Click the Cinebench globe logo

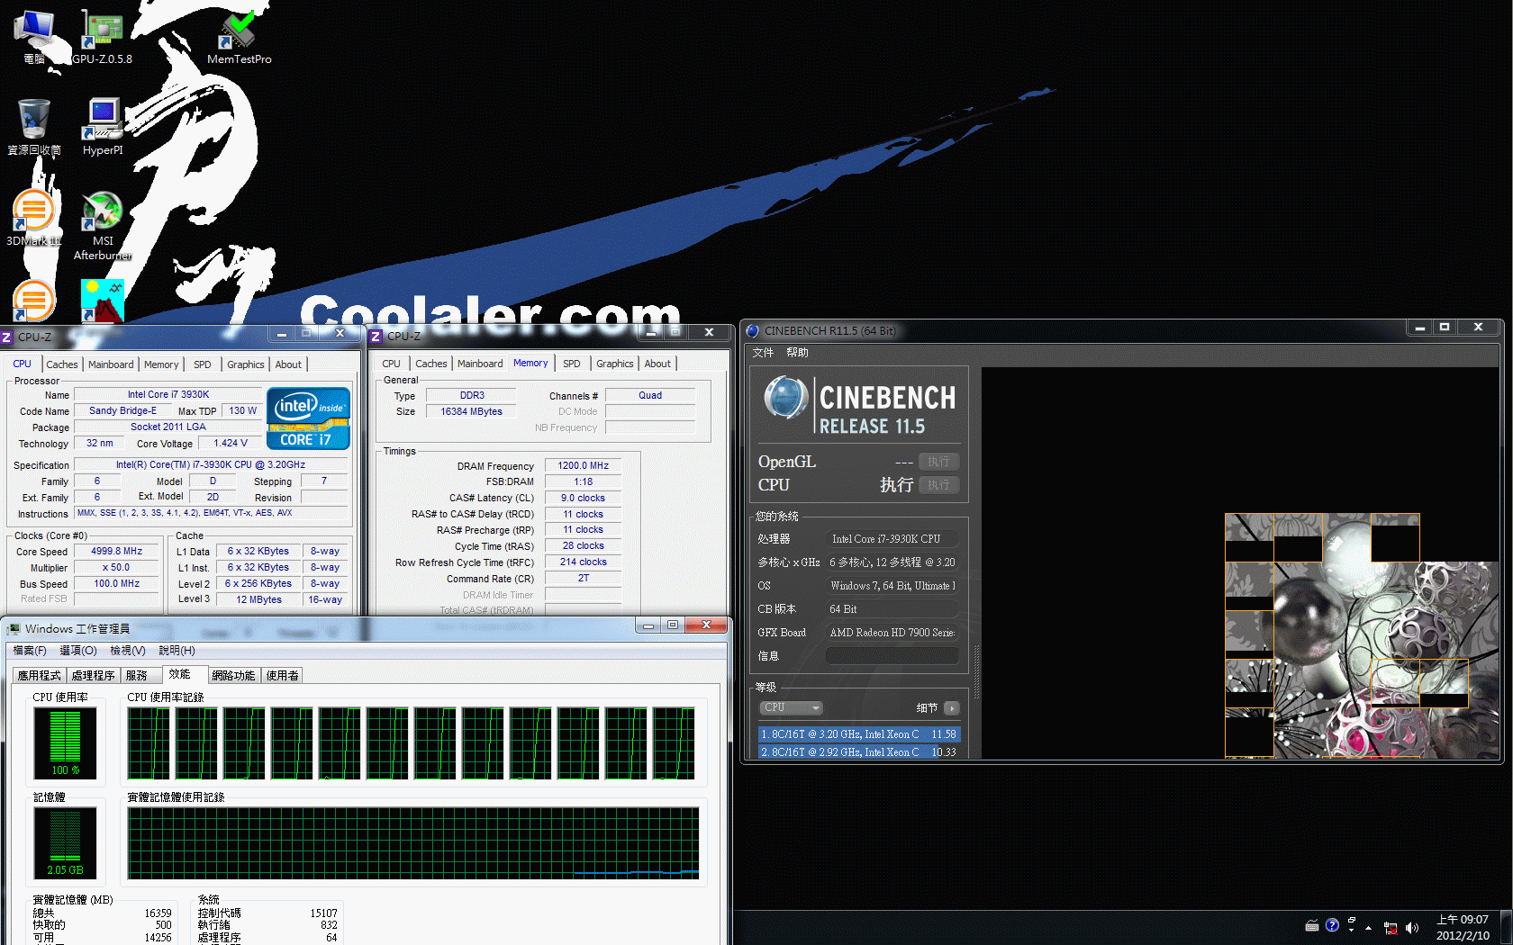tap(787, 398)
